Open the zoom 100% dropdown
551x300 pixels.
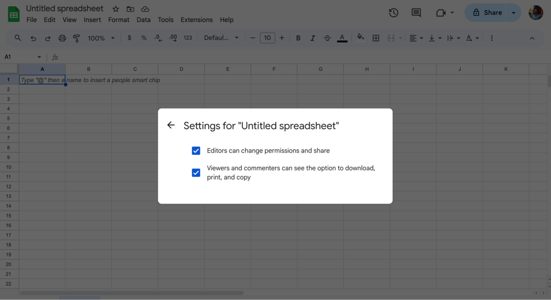[x=101, y=38]
